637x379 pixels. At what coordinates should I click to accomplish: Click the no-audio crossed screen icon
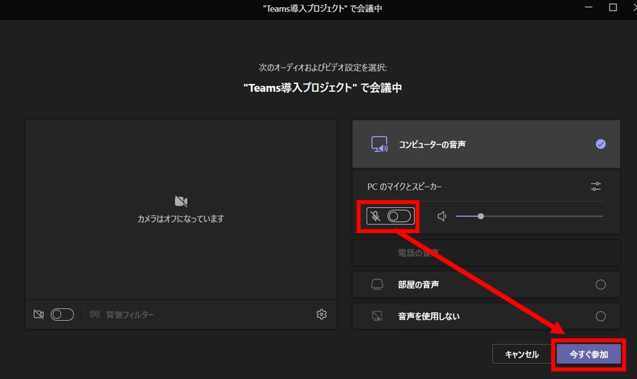tap(377, 316)
